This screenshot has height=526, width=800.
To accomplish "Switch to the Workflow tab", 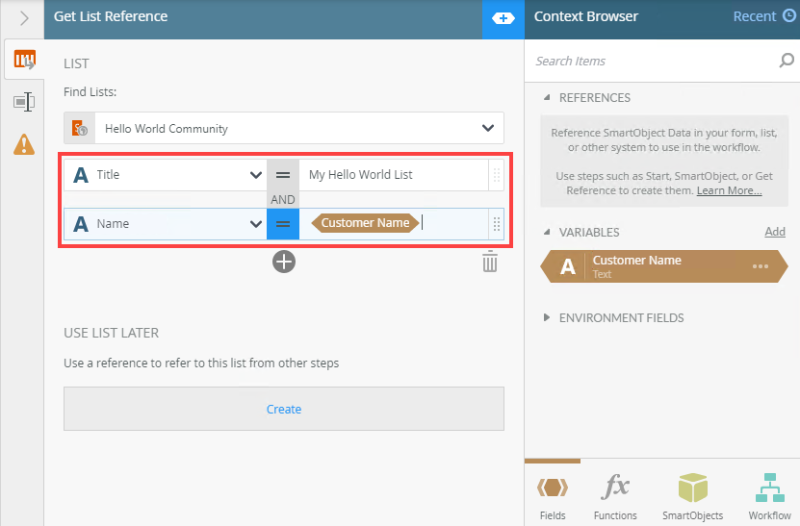I will pos(769,495).
